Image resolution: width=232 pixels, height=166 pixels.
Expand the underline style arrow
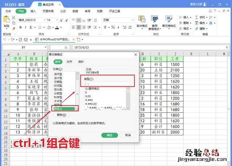(x=35, y=27)
